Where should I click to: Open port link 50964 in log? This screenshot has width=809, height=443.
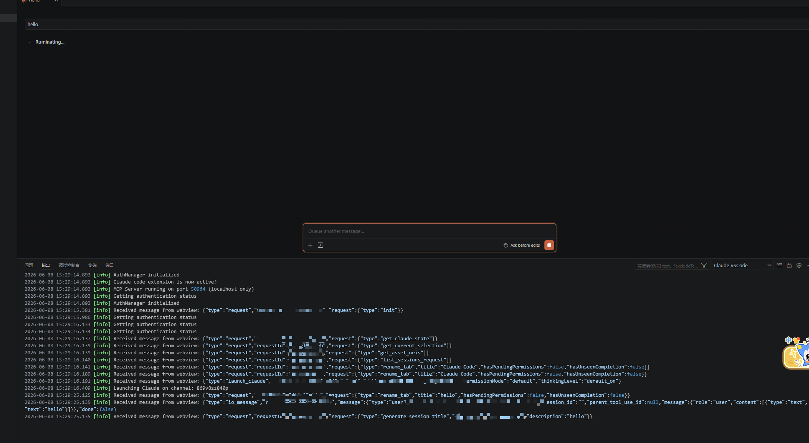pos(198,289)
